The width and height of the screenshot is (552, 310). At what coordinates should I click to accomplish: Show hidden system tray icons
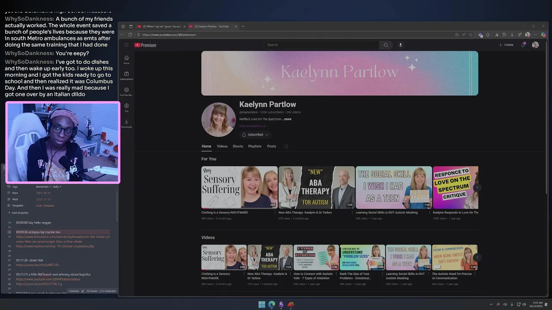491,304
